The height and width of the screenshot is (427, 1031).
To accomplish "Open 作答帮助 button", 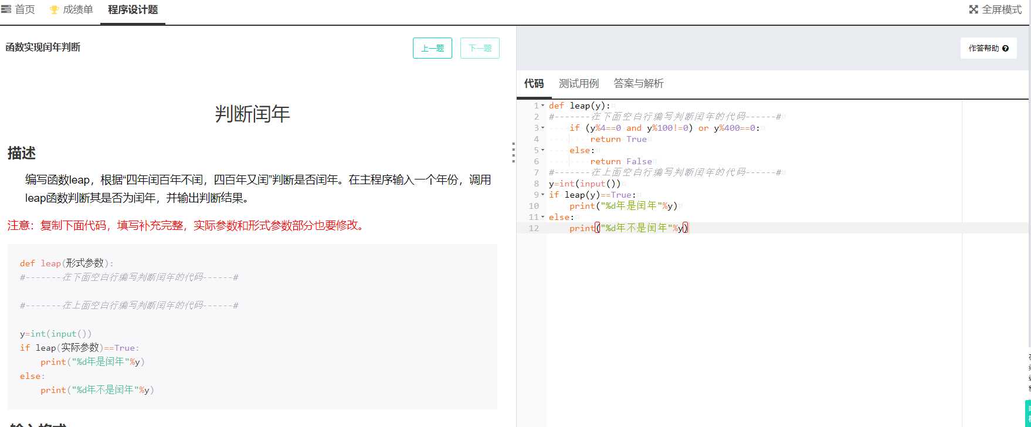I will coord(988,48).
